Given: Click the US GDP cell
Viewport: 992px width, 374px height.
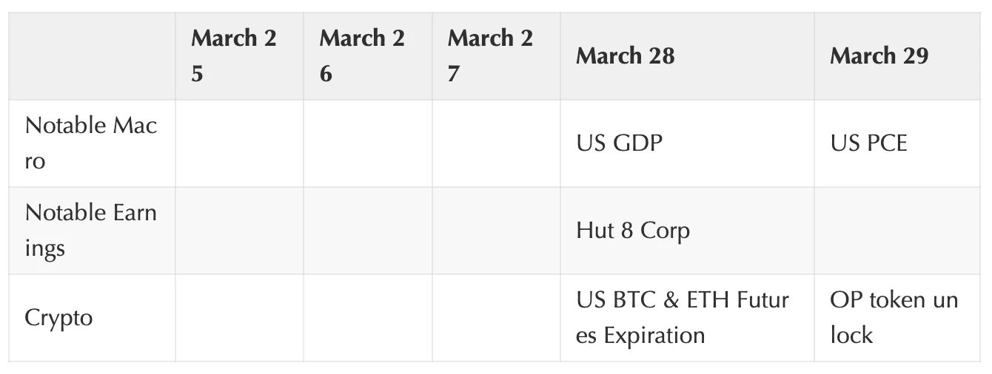Looking at the screenshot, I should click(619, 143).
